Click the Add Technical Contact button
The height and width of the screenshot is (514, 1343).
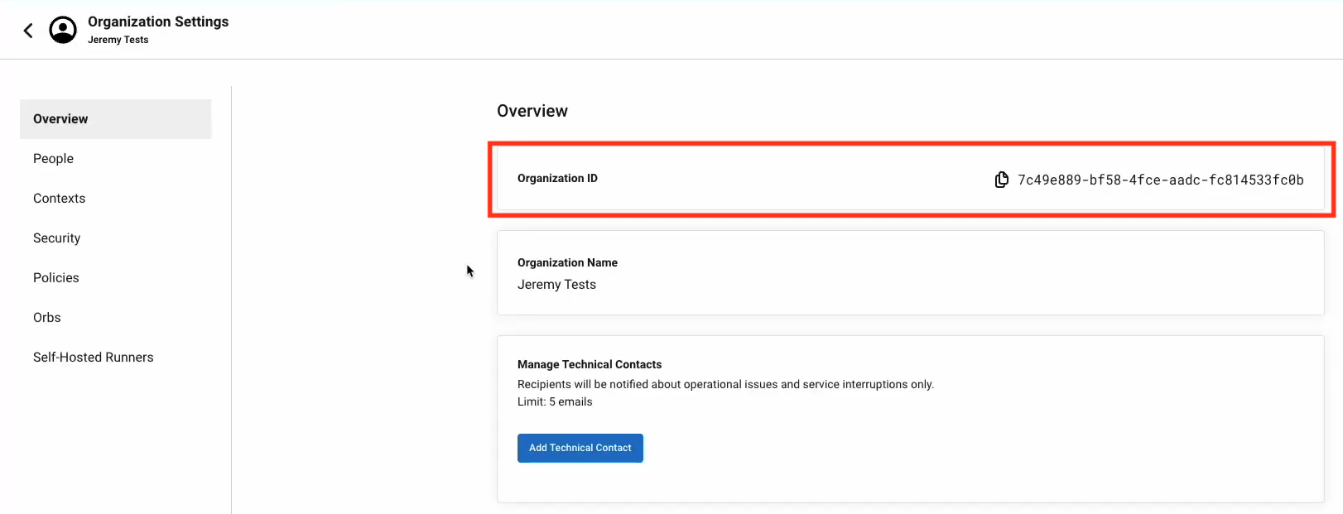pyautogui.click(x=580, y=448)
